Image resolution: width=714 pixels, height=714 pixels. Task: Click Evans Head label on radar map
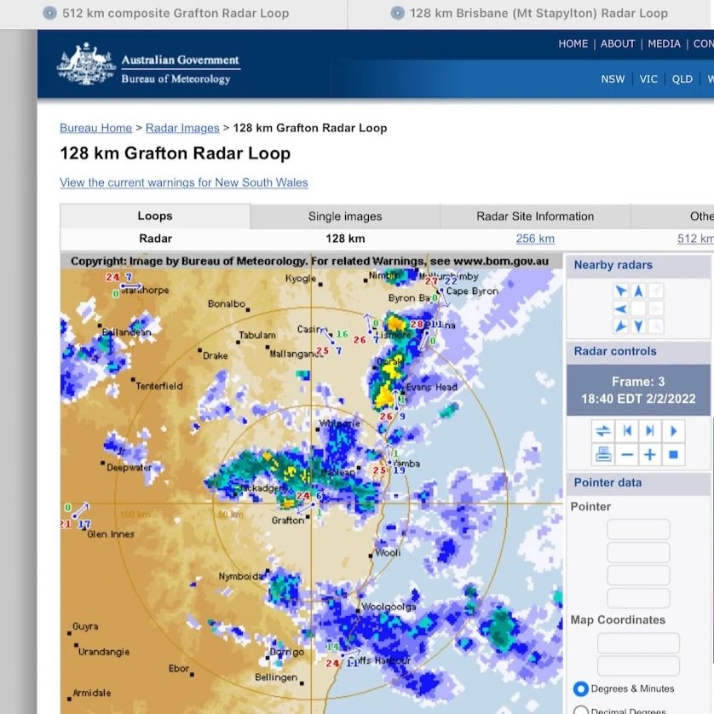[x=432, y=387]
